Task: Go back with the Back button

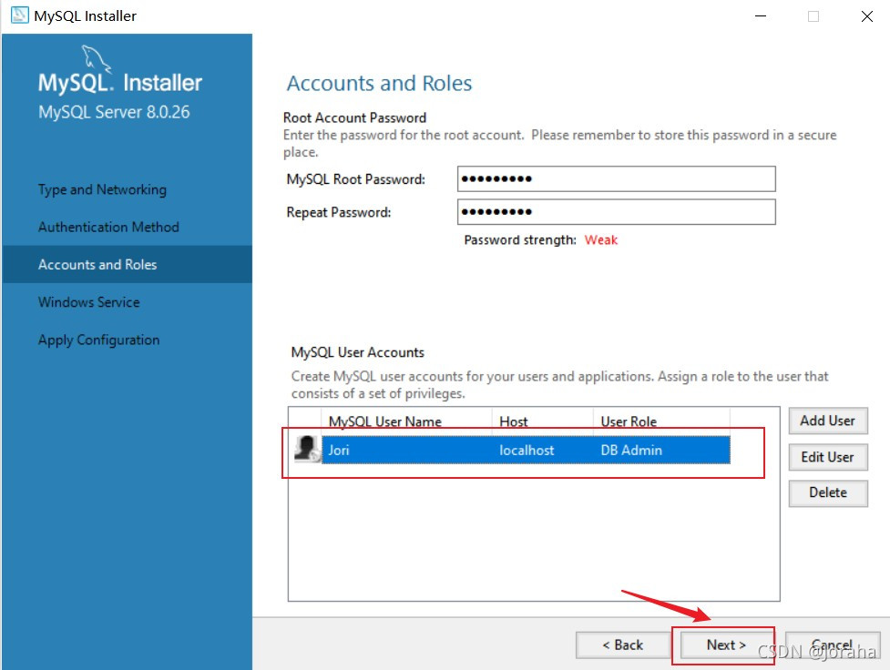Action: coord(623,645)
